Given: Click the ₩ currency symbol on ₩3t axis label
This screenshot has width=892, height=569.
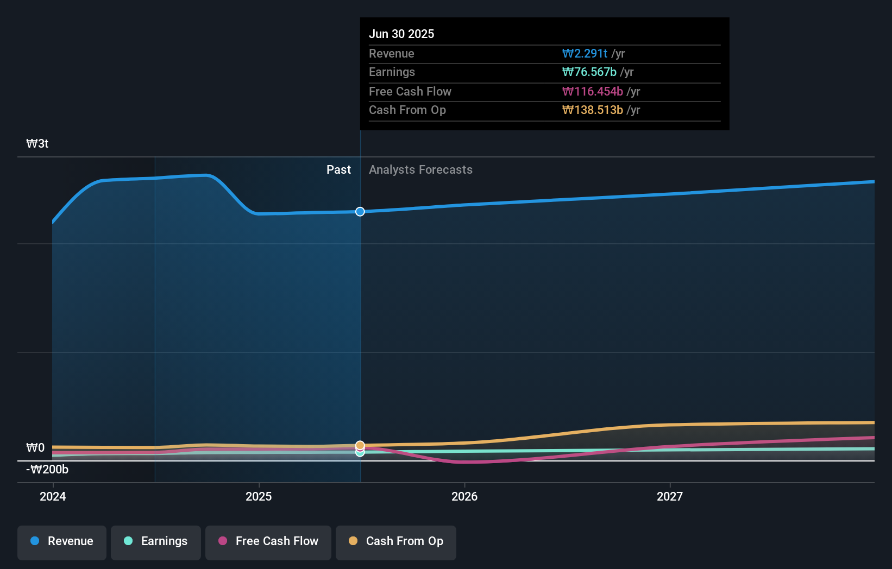Looking at the screenshot, I should click(x=31, y=144).
